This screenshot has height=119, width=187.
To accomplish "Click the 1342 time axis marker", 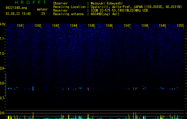I will (x=38, y=25).
